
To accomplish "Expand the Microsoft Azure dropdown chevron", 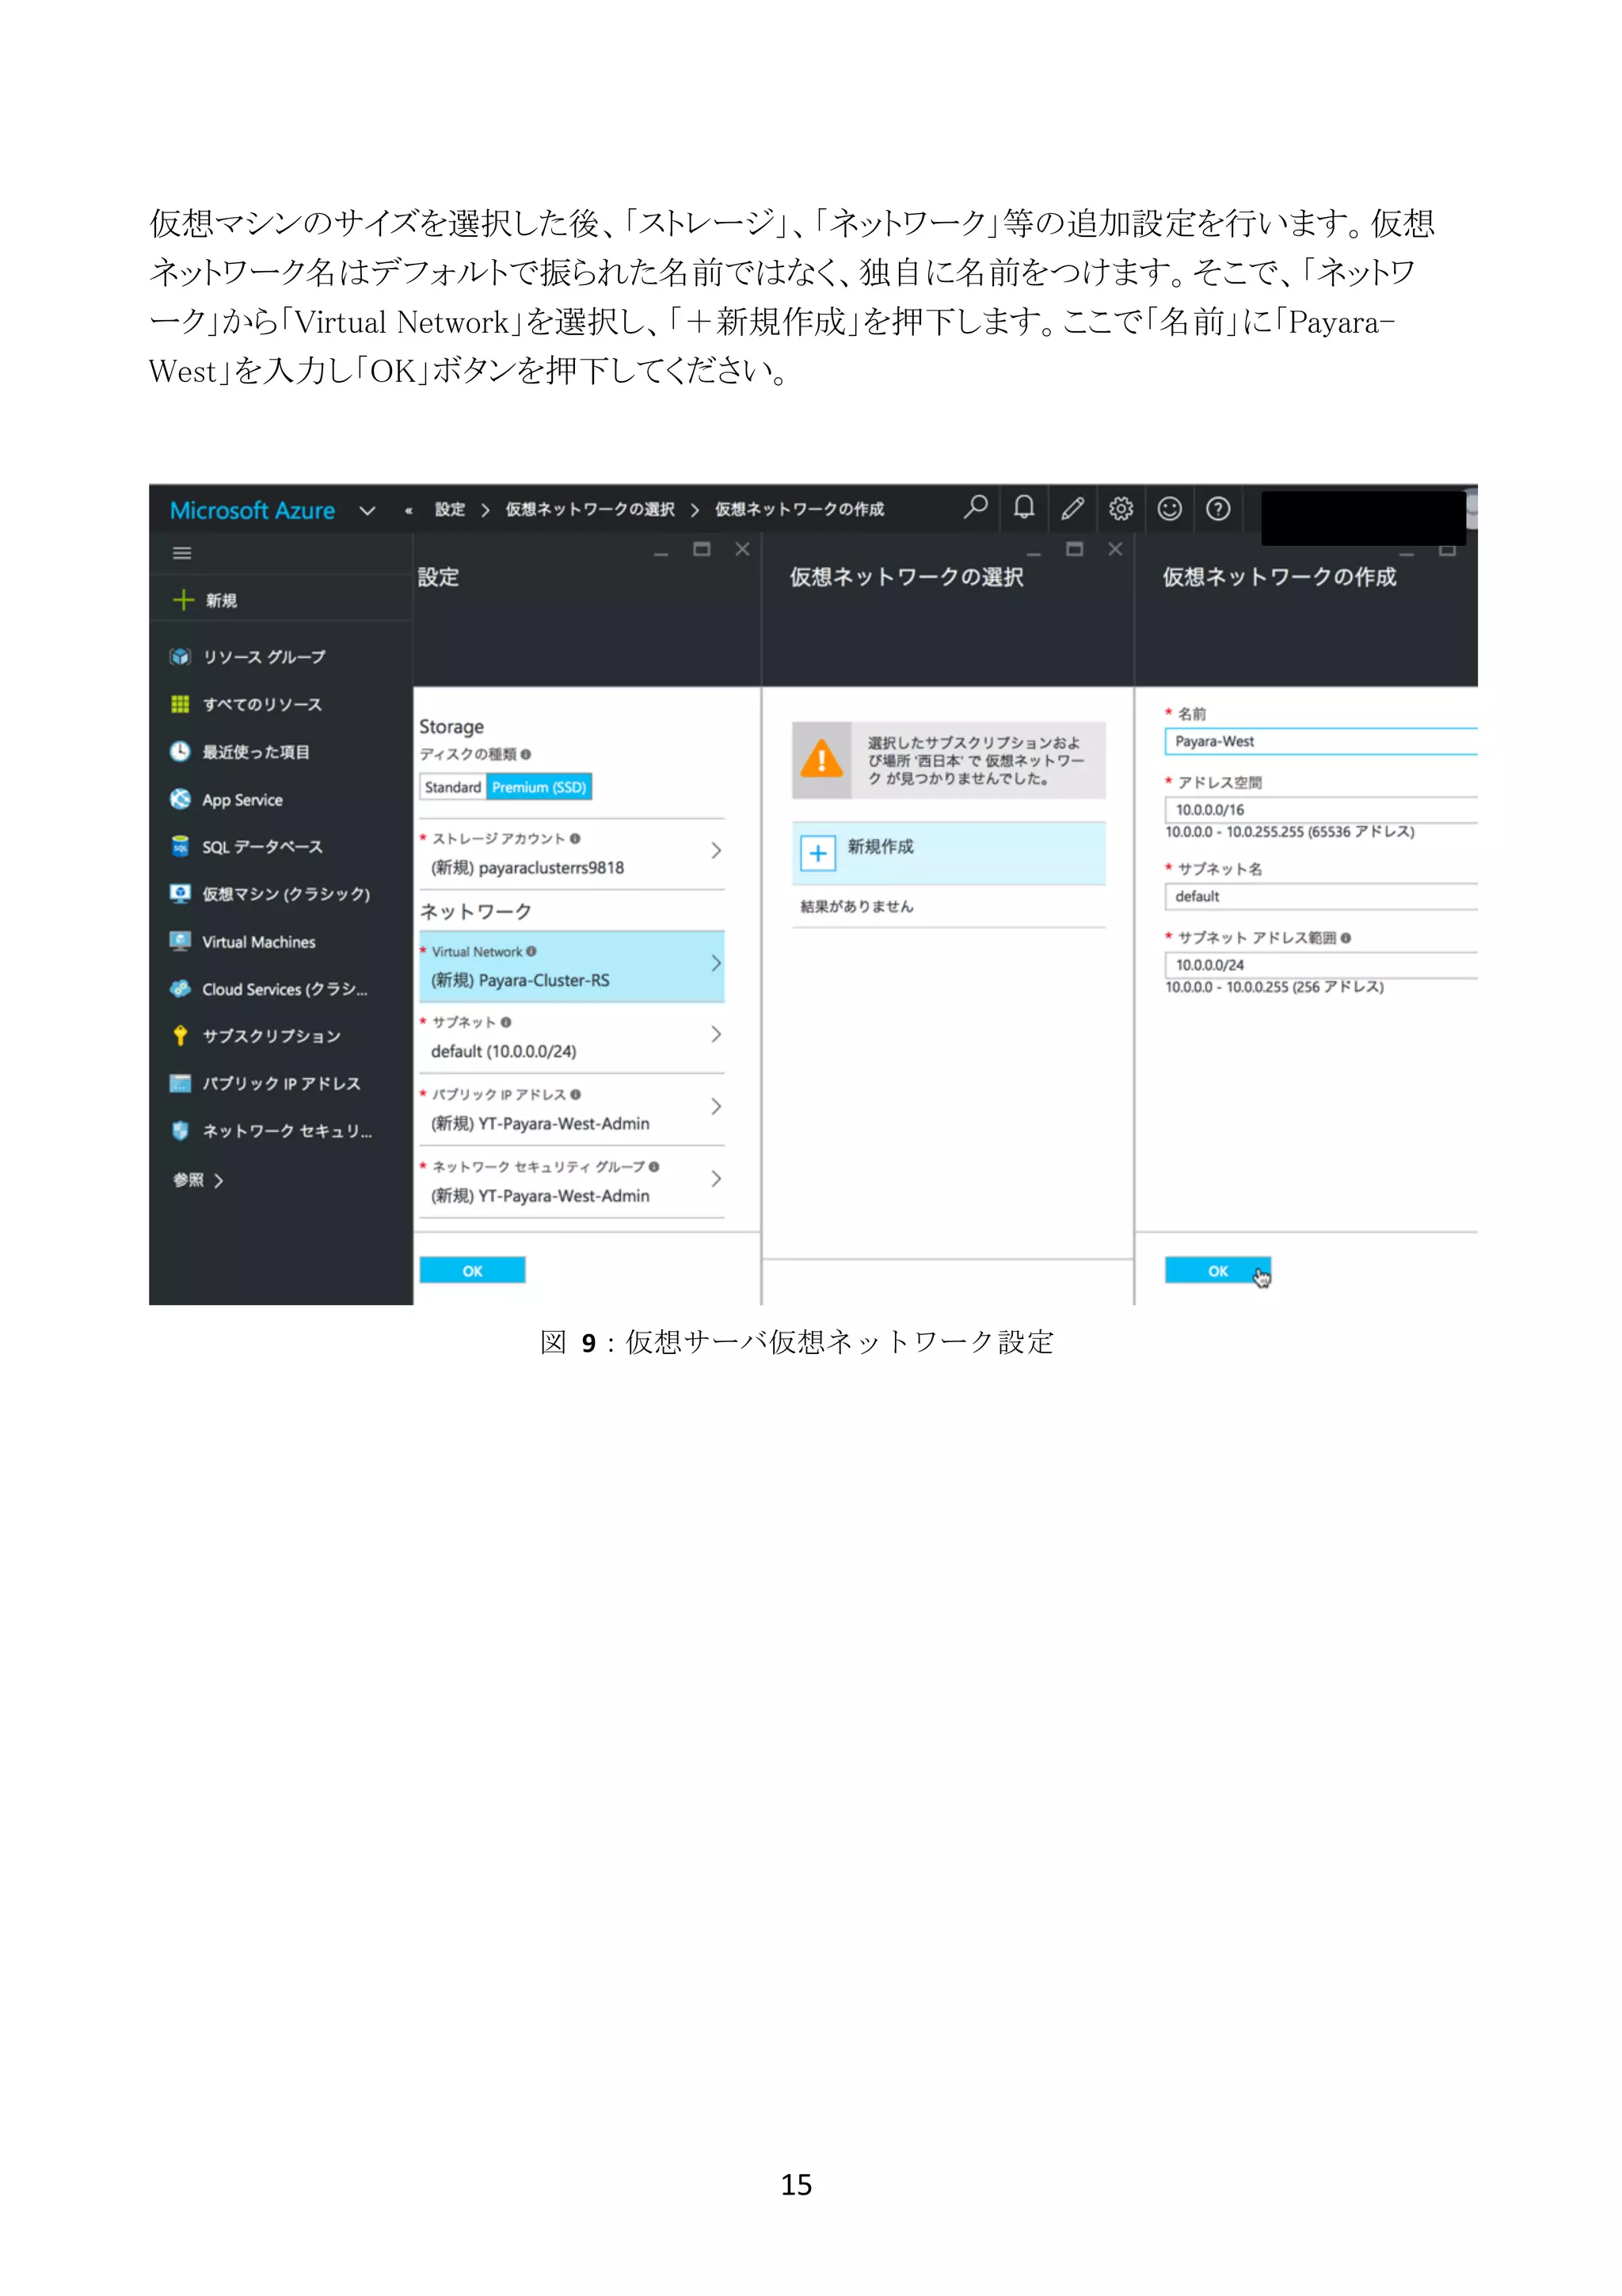I will [x=367, y=511].
